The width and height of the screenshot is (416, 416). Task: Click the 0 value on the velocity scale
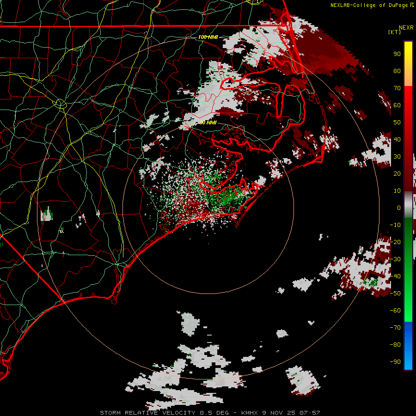pyautogui.click(x=399, y=208)
